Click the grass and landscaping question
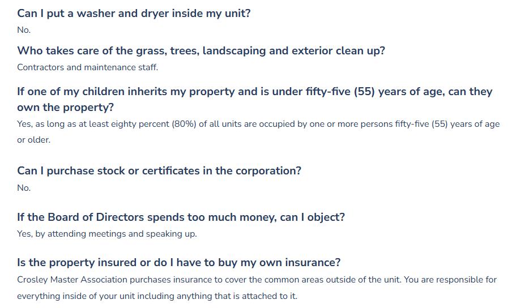The image size is (516, 308). tap(201, 50)
